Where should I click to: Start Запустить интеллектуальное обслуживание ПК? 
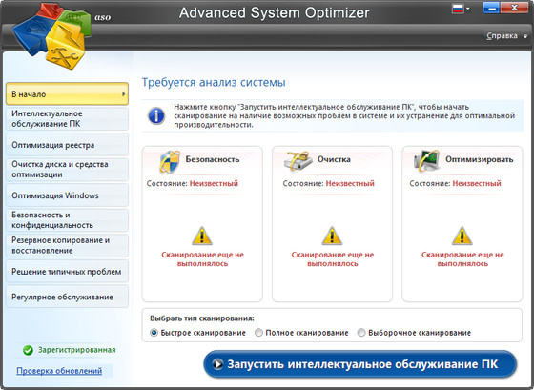tap(360, 364)
